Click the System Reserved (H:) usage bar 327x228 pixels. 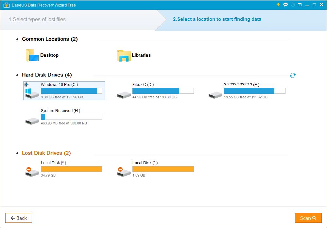[x=72, y=117]
